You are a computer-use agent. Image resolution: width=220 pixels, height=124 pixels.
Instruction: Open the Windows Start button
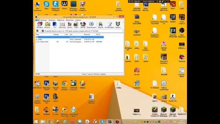(36, 122)
